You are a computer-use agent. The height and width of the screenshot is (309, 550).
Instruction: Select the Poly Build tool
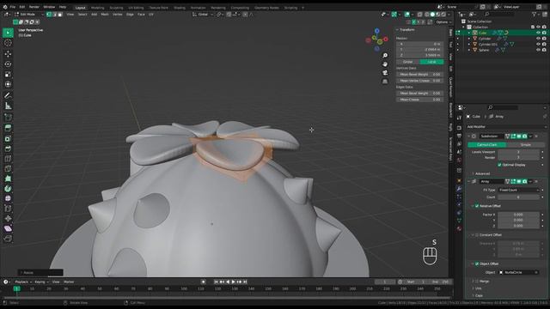coord(8,179)
